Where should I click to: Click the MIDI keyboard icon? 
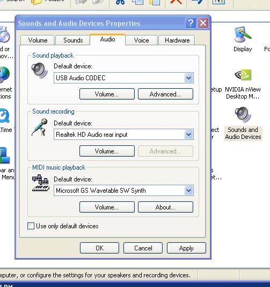pyautogui.click(x=40, y=183)
